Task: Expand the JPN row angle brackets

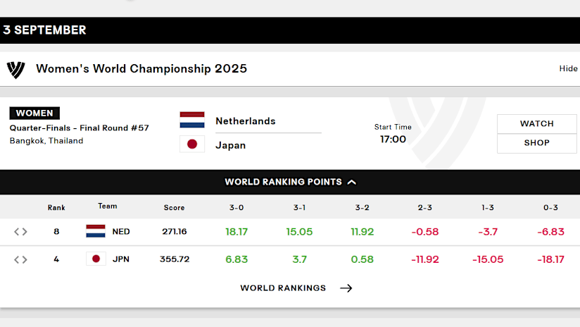Action: point(20,259)
